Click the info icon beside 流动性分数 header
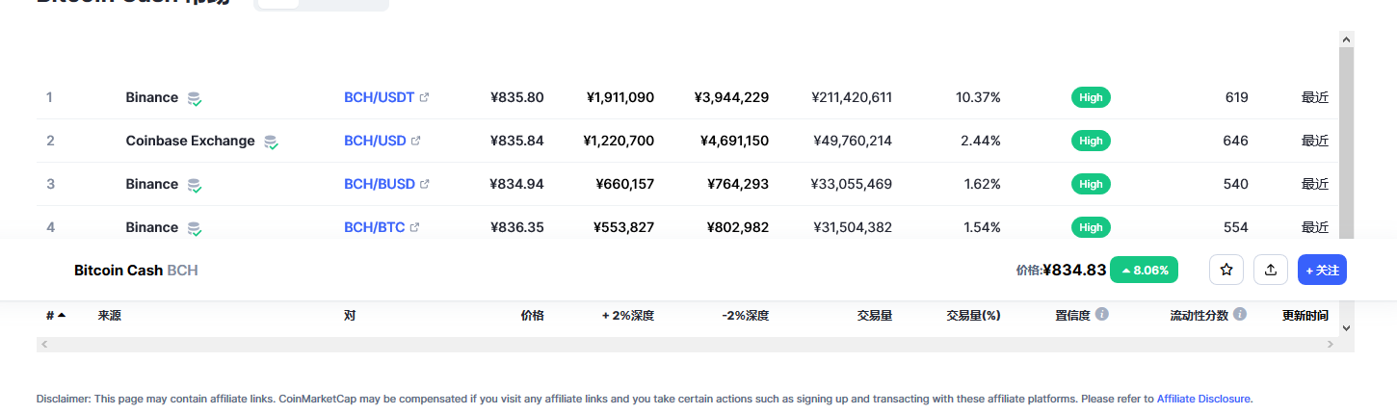Viewport: 1397px width, 414px height. tap(1240, 314)
